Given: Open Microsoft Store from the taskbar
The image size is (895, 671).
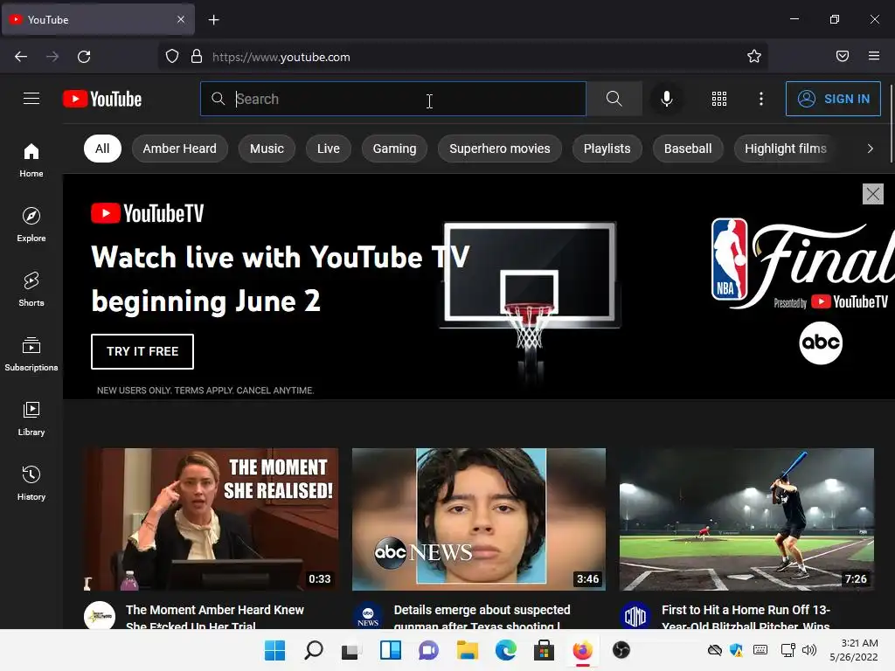Looking at the screenshot, I should (x=544, y=650).
